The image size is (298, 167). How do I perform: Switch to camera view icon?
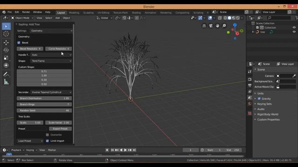pos(211,26)
